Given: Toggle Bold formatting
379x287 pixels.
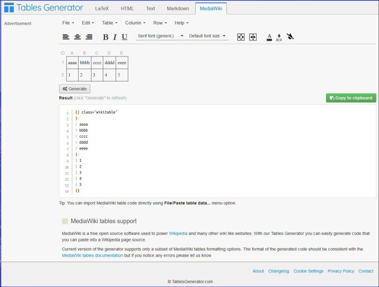Looking at the screenshot, I should [x=105, y=37].
